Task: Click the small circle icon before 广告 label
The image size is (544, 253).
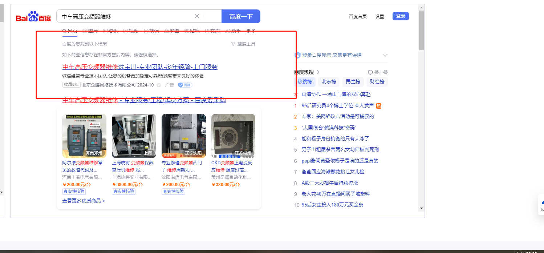Action: [159, 85]
